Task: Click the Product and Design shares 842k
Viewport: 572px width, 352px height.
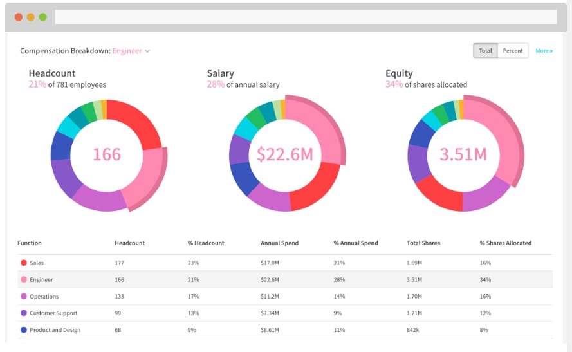Action: [413, 329]
